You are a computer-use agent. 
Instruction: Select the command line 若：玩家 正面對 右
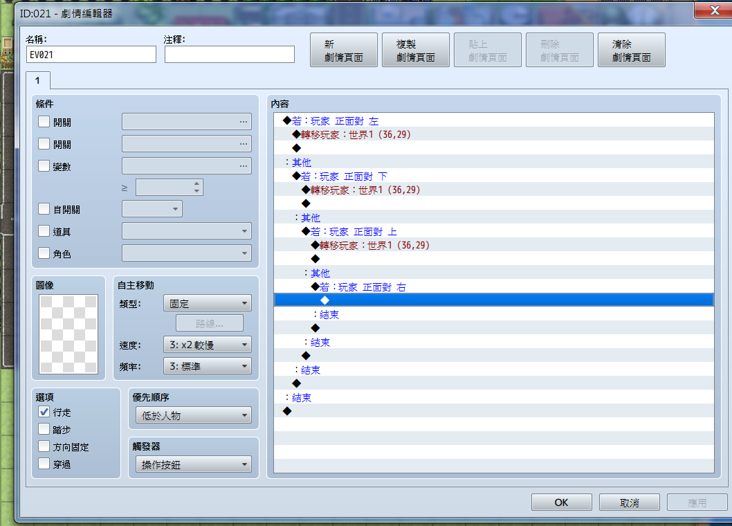494,287
